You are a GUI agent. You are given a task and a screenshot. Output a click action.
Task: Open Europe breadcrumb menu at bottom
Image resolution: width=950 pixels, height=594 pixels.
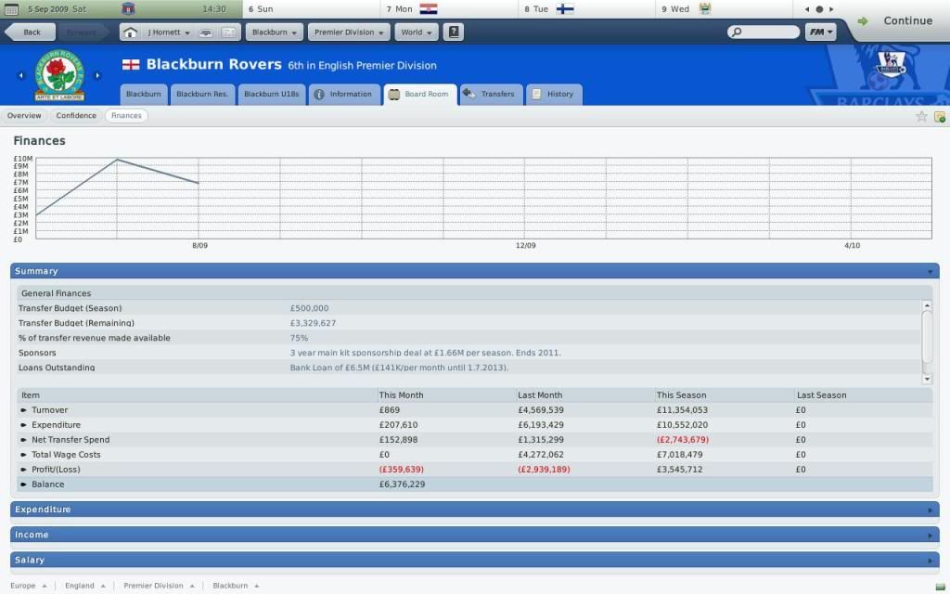pyautogui.click(x=29, y=586)
